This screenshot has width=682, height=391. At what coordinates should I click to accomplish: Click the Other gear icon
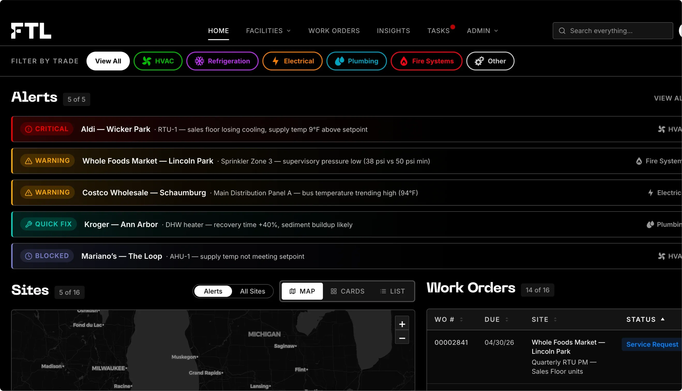[479, 61]
